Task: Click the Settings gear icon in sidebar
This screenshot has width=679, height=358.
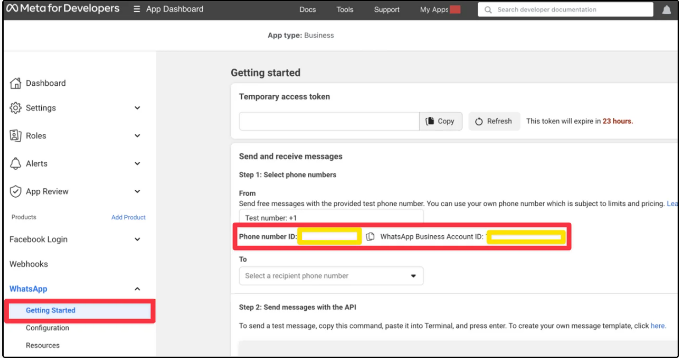Action: tap(16, 108)
